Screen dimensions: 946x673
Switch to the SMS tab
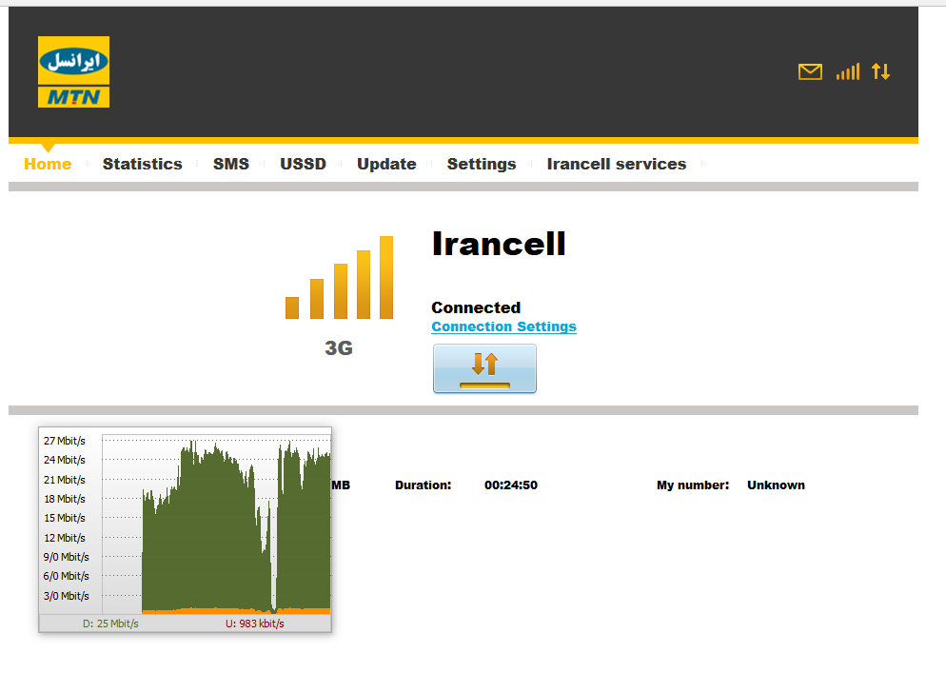click(231, 164)
